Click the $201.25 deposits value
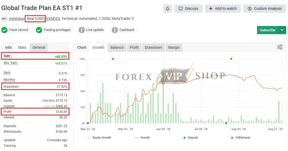 61,126
